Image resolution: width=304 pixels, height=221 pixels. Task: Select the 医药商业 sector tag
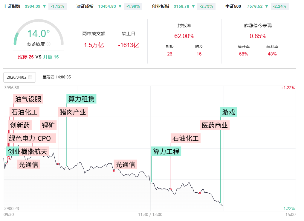[x=215, y=125]
